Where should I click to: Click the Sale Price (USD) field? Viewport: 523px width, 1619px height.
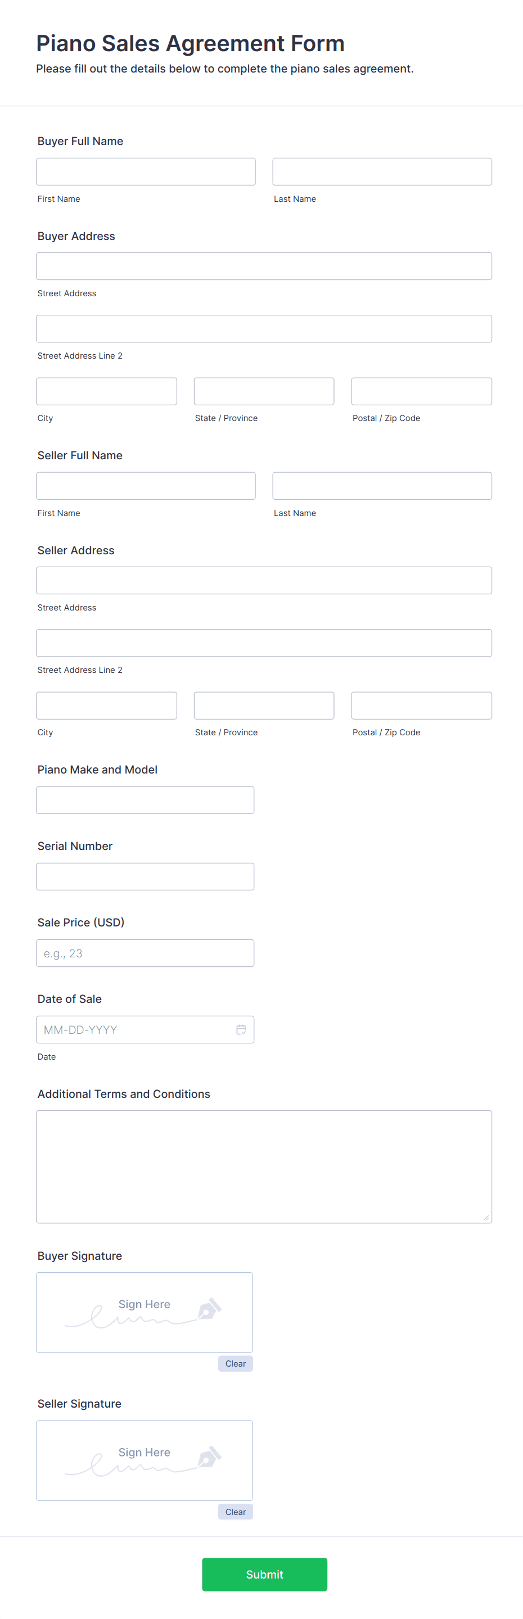point(145,953)
